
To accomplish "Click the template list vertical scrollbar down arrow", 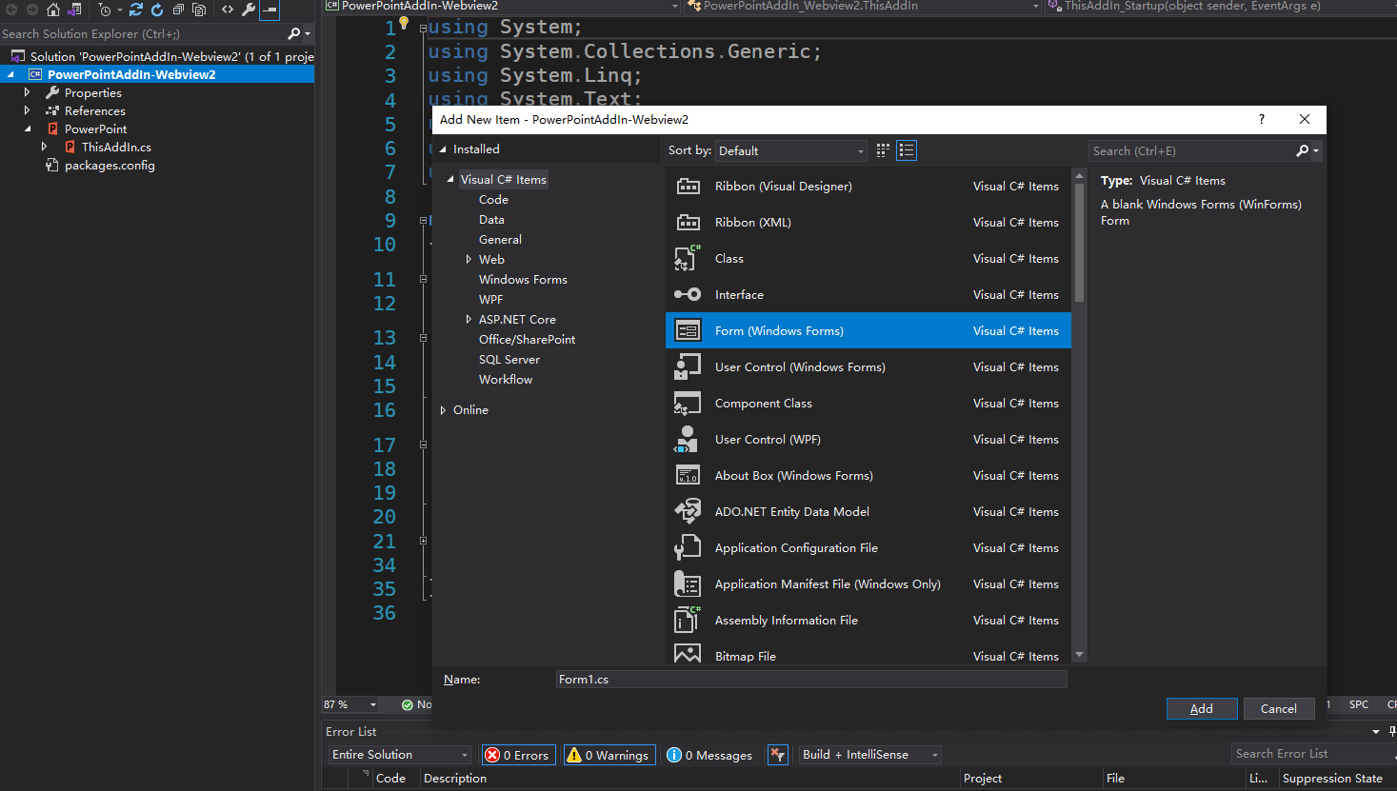I will [x=1079, y=655].
